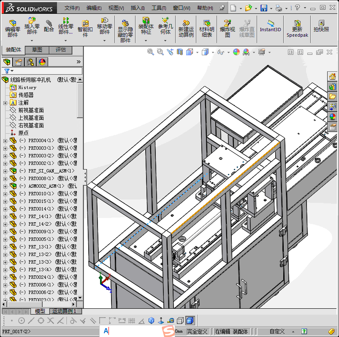This screenshot has width=339, height=337.
Task: Click Zoom to Fit icon in view toolbar
Action: coord(150,52)
